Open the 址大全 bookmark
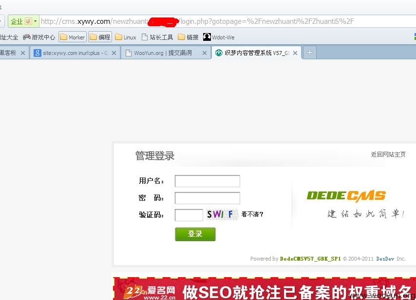This screenshot has height=300, width=416. click(9, 37)
